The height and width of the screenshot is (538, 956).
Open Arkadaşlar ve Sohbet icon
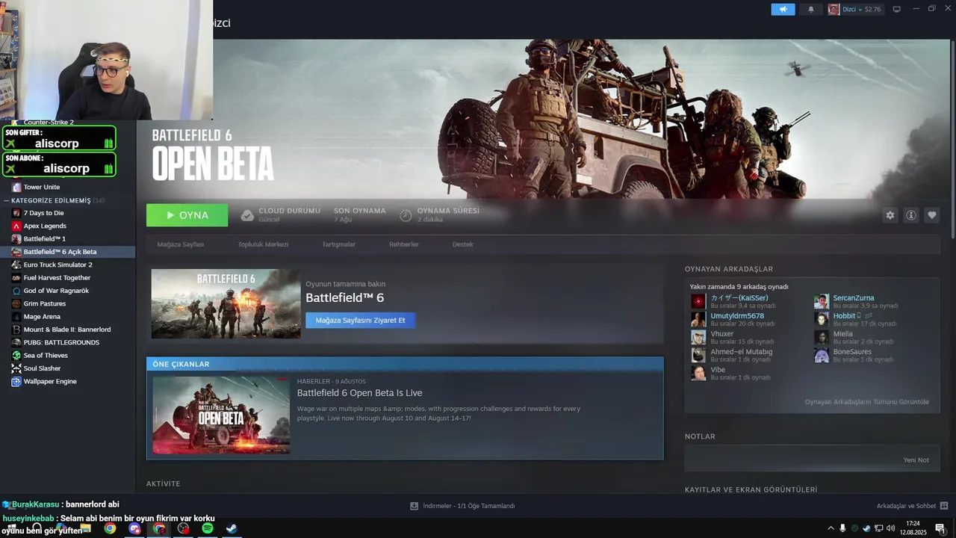[x=944, y=506]
